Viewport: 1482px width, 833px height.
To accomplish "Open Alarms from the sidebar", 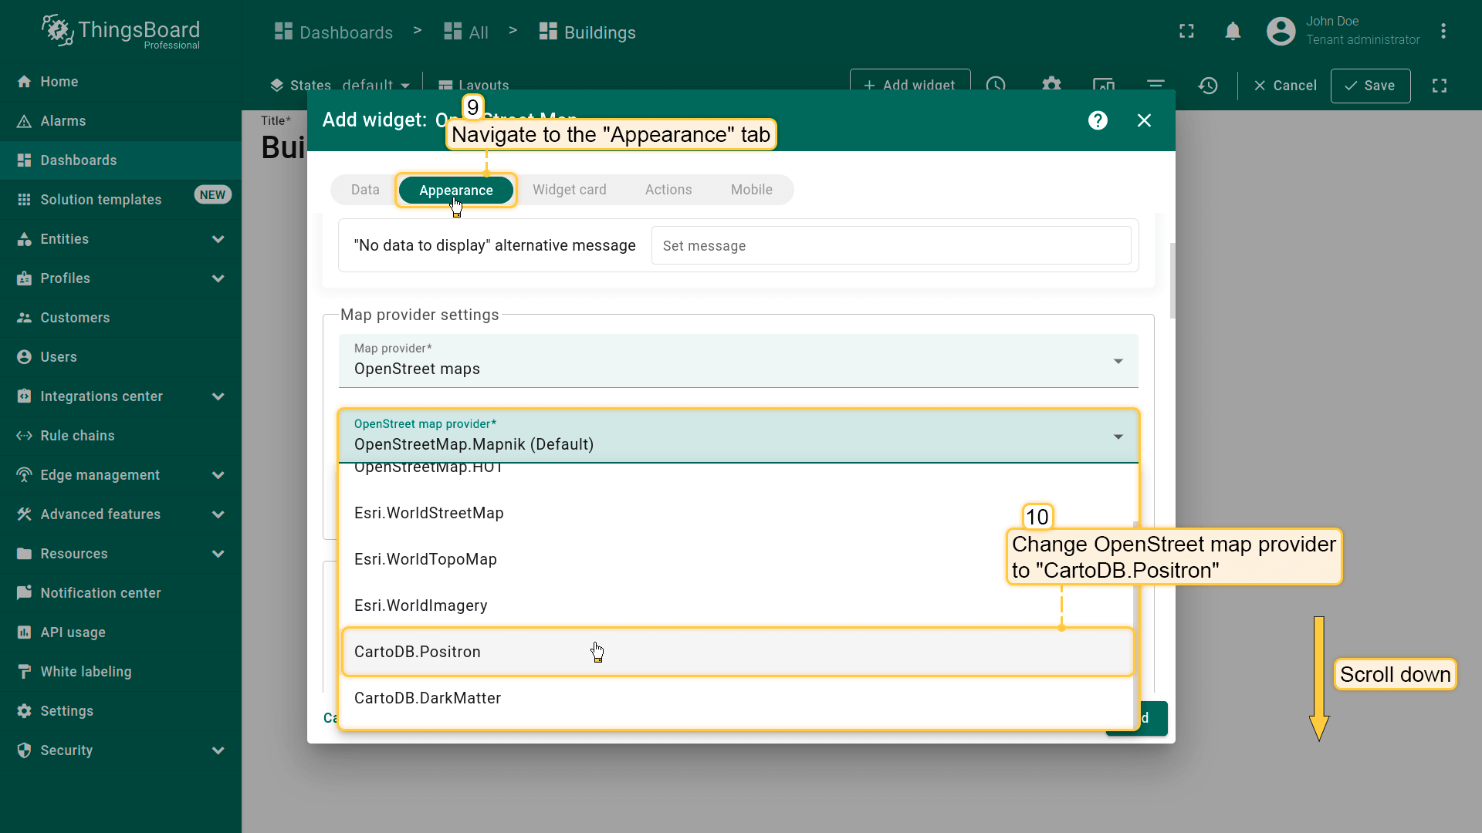I will (x=63, y=121).
